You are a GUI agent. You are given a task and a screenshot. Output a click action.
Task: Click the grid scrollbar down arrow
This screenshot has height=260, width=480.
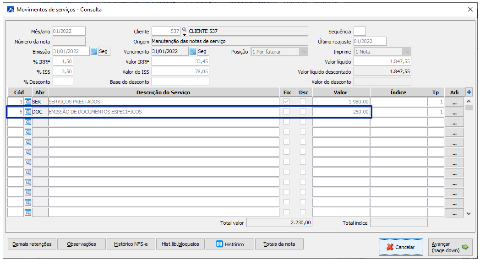coord(469,214)
